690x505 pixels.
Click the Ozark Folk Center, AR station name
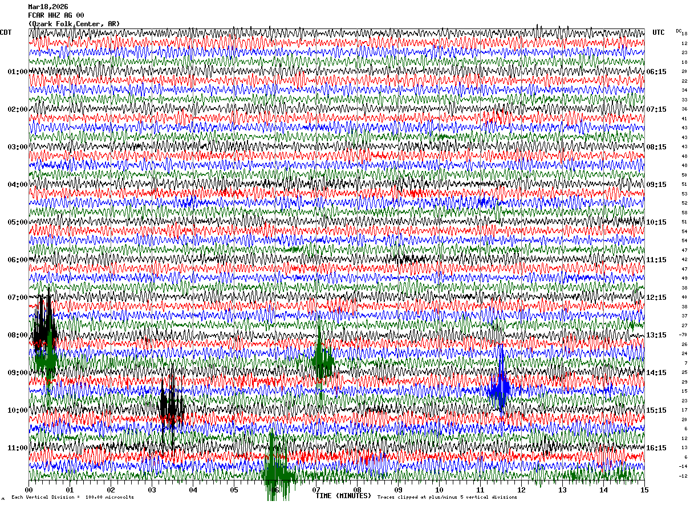[74, 24]
